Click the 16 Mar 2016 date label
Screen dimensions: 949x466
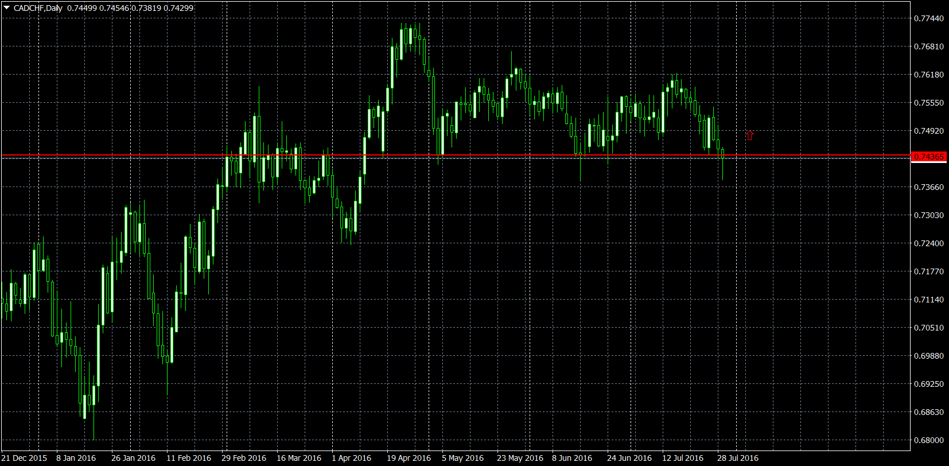[299, 458]
